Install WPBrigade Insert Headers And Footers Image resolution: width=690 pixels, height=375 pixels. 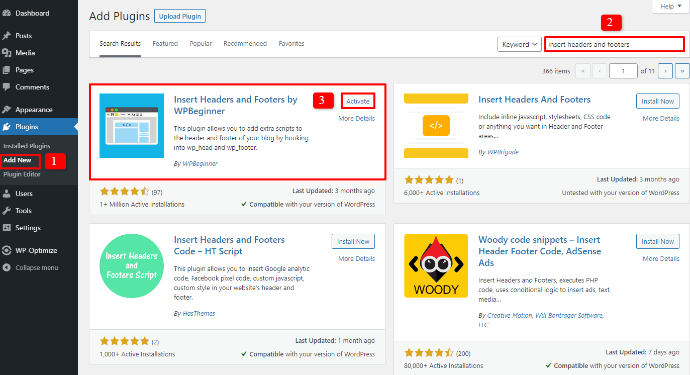click(657, 101)
